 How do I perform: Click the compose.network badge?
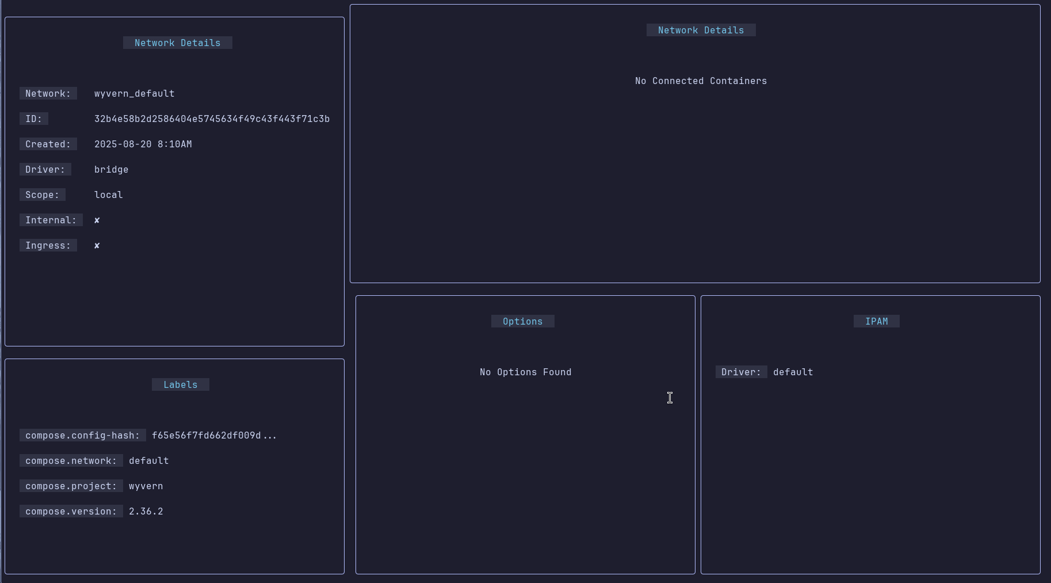click(71, 460)
